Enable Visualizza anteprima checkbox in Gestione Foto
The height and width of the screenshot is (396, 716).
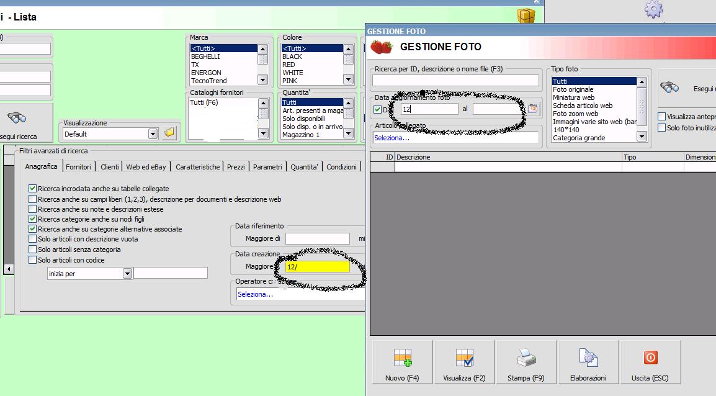(x=661, y=117)
